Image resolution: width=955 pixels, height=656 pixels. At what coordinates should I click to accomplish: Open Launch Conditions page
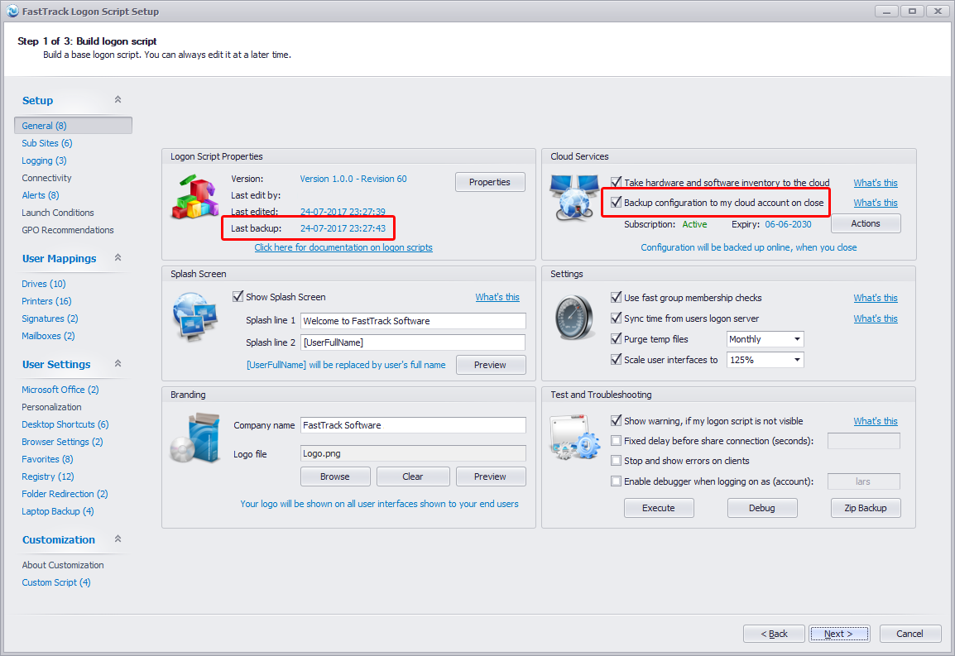[58, 213]
